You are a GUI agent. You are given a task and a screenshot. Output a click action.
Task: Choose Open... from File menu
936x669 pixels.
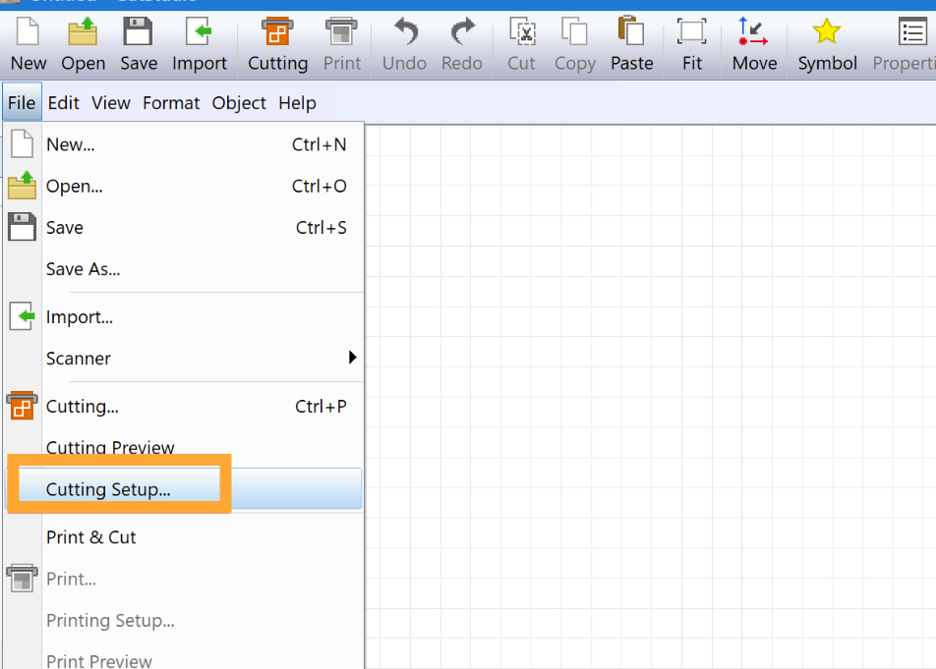[183, 186]
